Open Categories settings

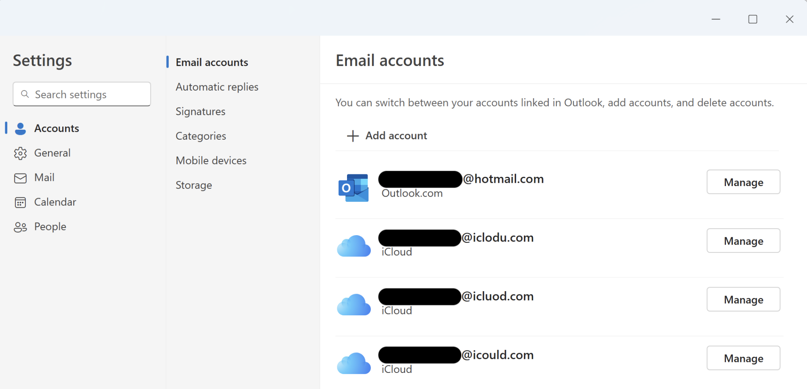coord(201,136)
